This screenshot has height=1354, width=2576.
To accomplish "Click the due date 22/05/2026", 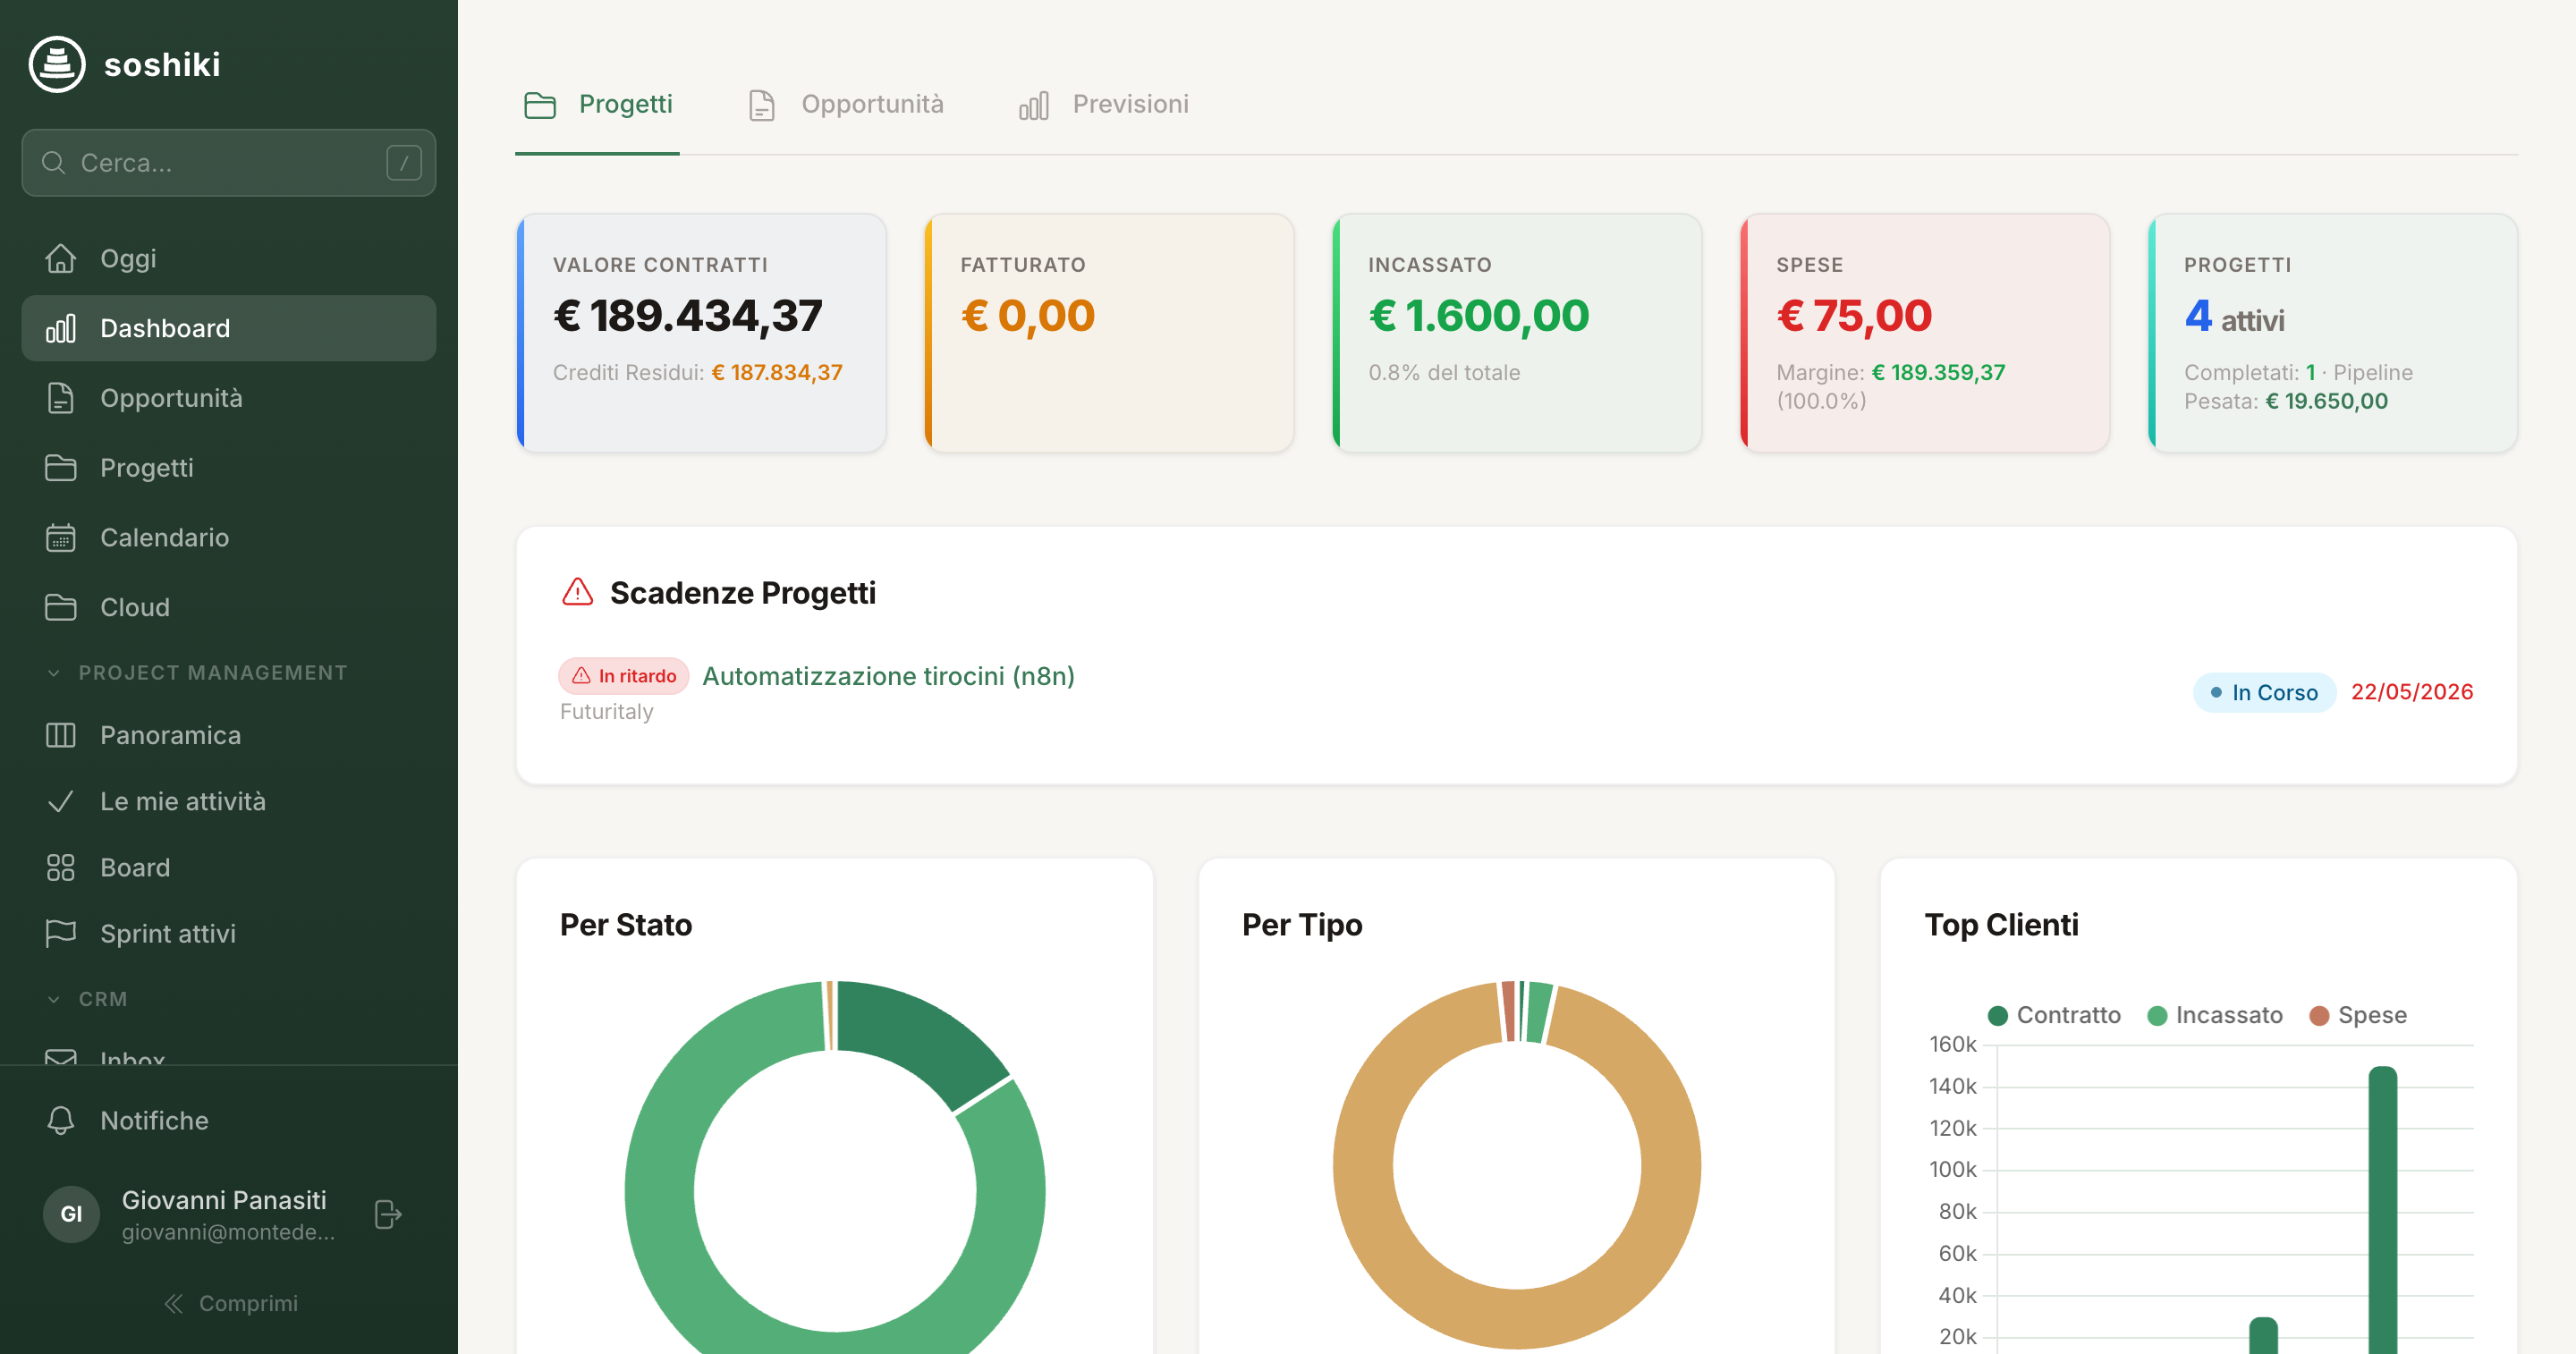I will pyautogui.click(x=2412, y=692).
